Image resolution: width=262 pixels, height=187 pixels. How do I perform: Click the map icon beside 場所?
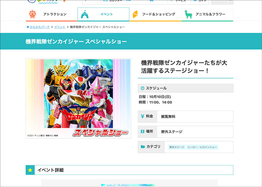(x=142, y=131)
